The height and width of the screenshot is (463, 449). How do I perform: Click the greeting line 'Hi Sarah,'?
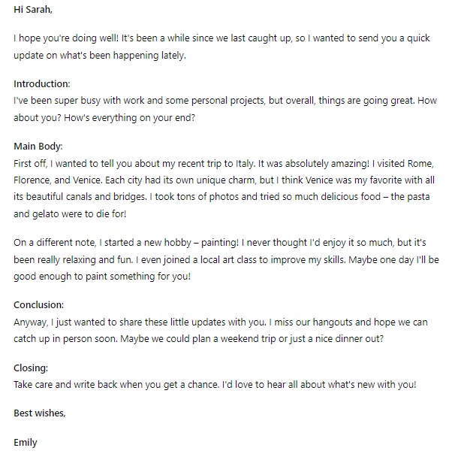pyautogui.click(x=33, y=10)
